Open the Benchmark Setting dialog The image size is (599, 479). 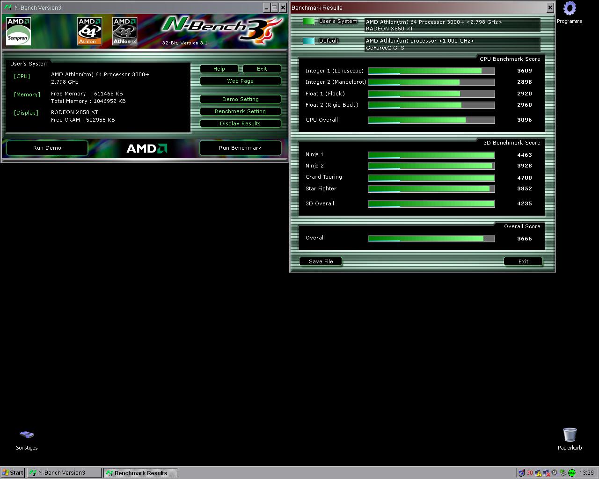click(x=240, y=111)
